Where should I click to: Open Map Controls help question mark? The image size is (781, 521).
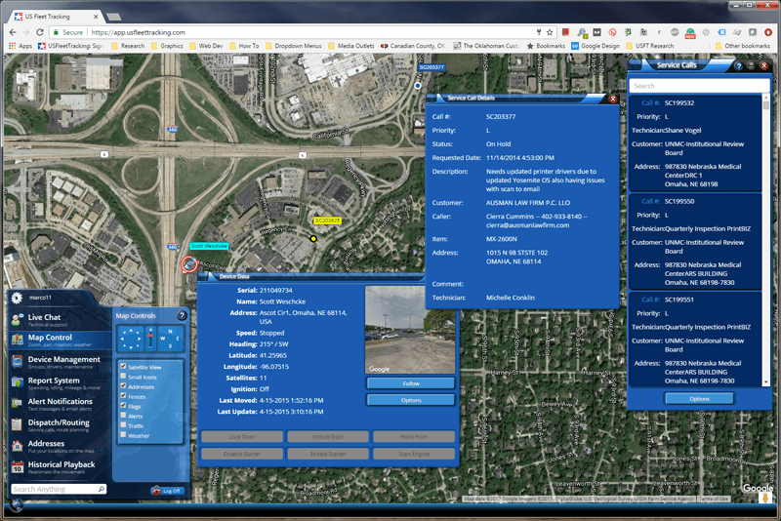point(182,315)
